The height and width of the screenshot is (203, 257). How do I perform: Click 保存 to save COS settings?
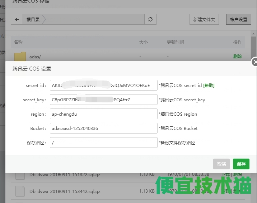241,164
